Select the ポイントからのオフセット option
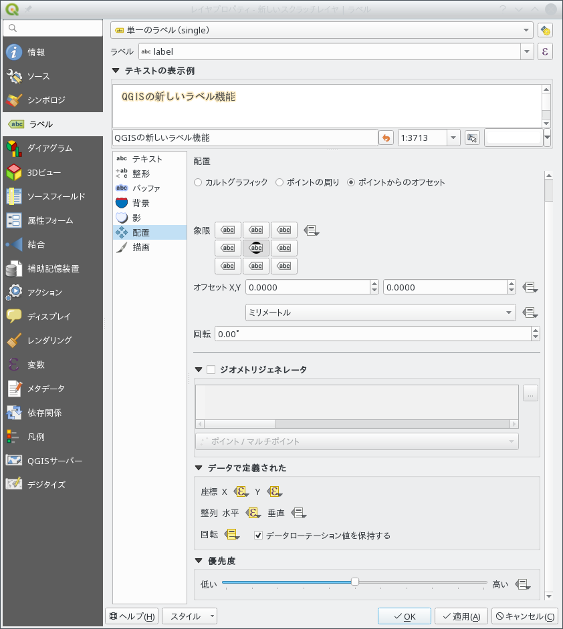This screenshot has height=629, width=563. click(396, 182)
